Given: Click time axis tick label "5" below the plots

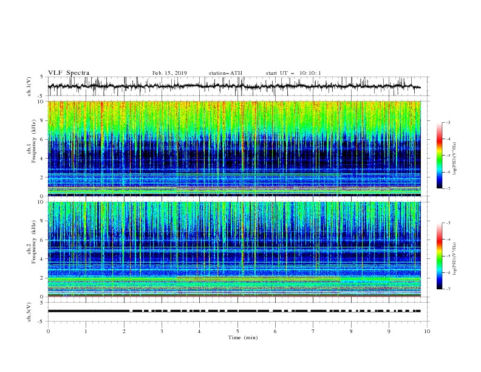Looking at the screenshot, I should tap(237, 331).
